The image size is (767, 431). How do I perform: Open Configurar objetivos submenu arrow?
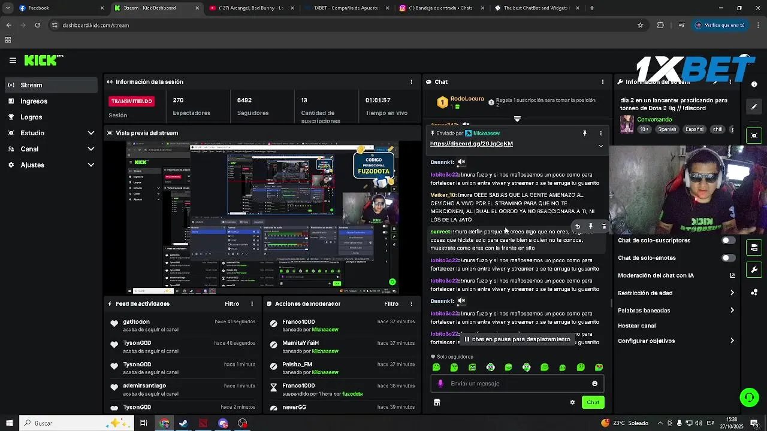[732, 341]
